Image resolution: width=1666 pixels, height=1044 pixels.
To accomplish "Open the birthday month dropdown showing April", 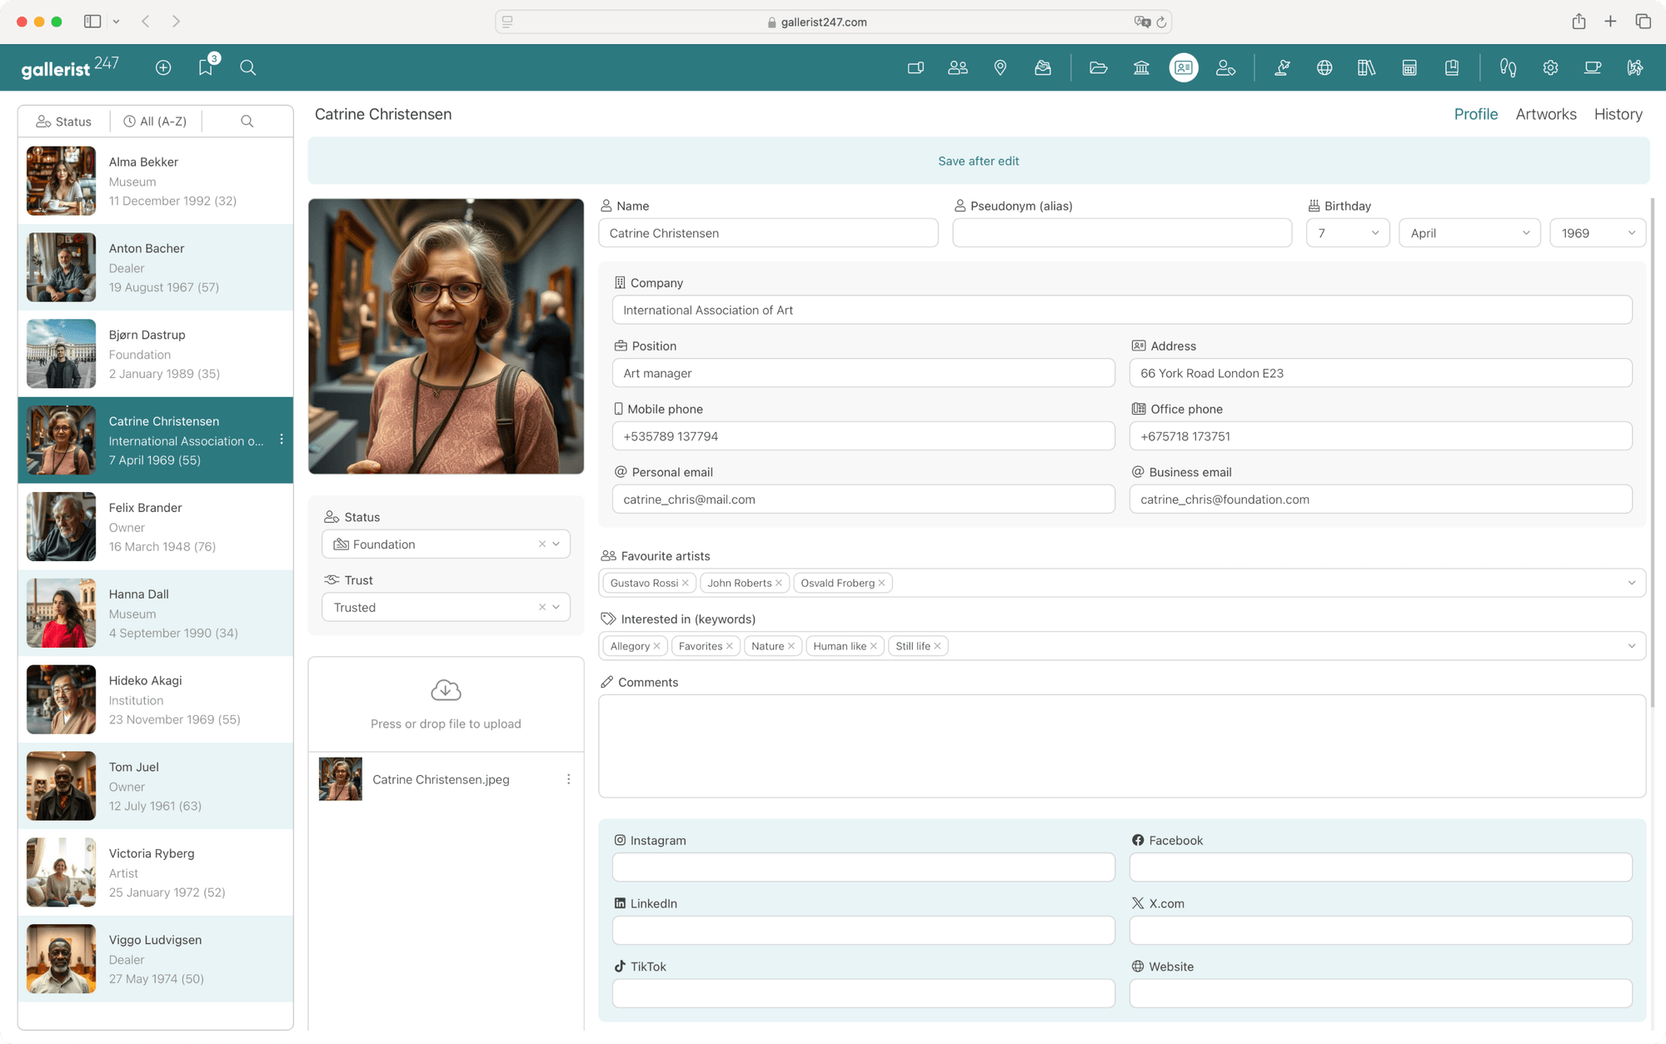I will 1469,233.
